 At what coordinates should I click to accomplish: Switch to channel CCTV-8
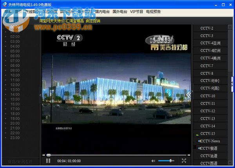[x=210, y=73]
